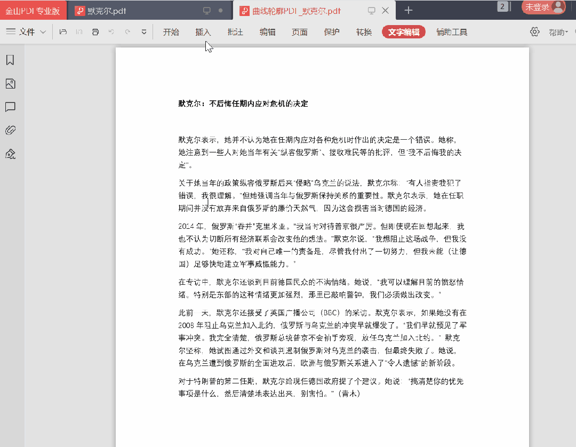Click the print icon in quick toolbar

point(95,32)
